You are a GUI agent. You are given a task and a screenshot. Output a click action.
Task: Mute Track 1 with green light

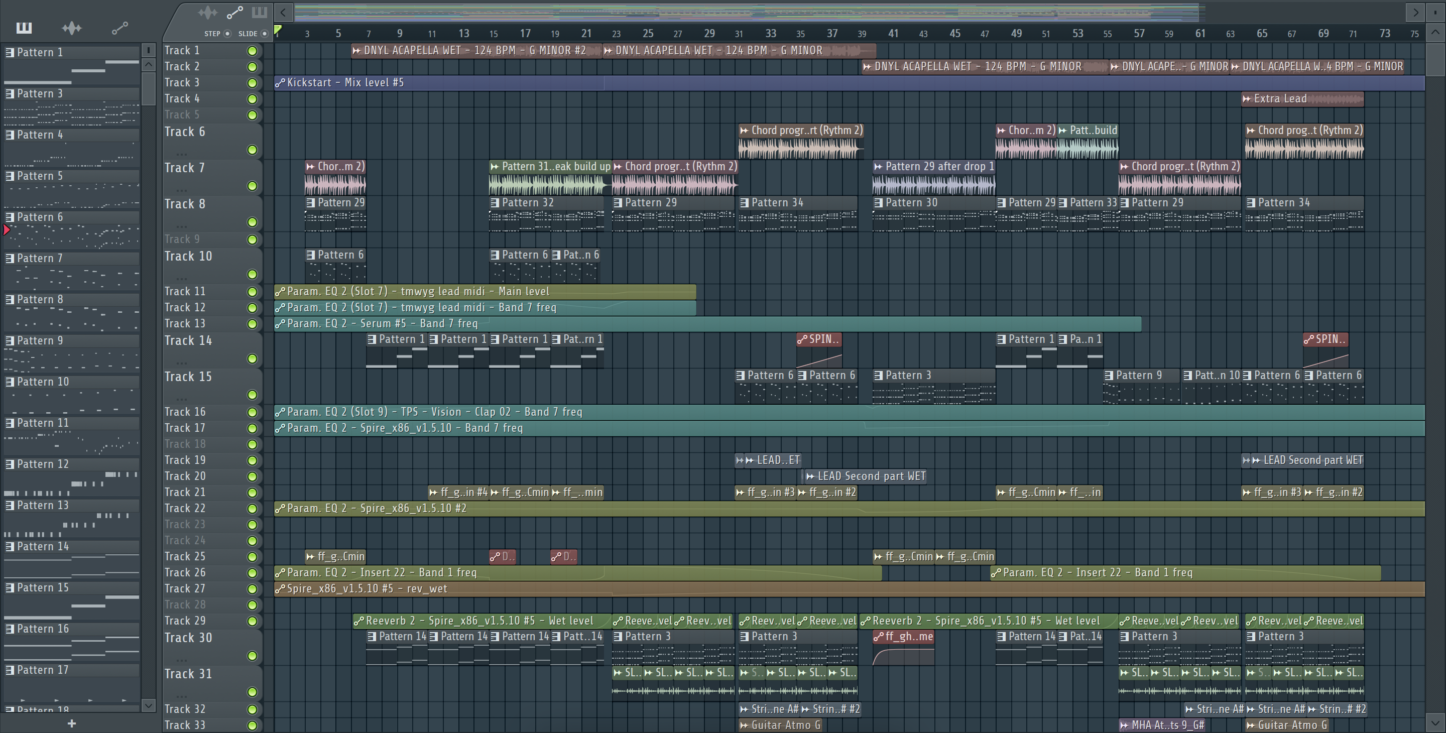253,51
